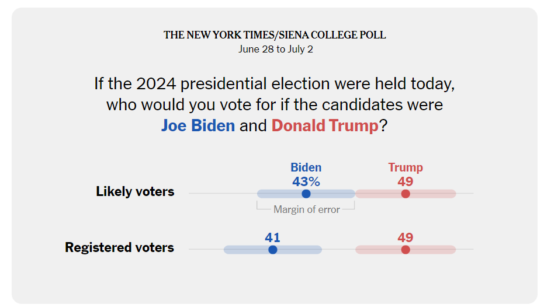Click the Margin of error annotation
Image resolution: width=544 pixels, height=308 pixels.
click(x=306, y=209)
